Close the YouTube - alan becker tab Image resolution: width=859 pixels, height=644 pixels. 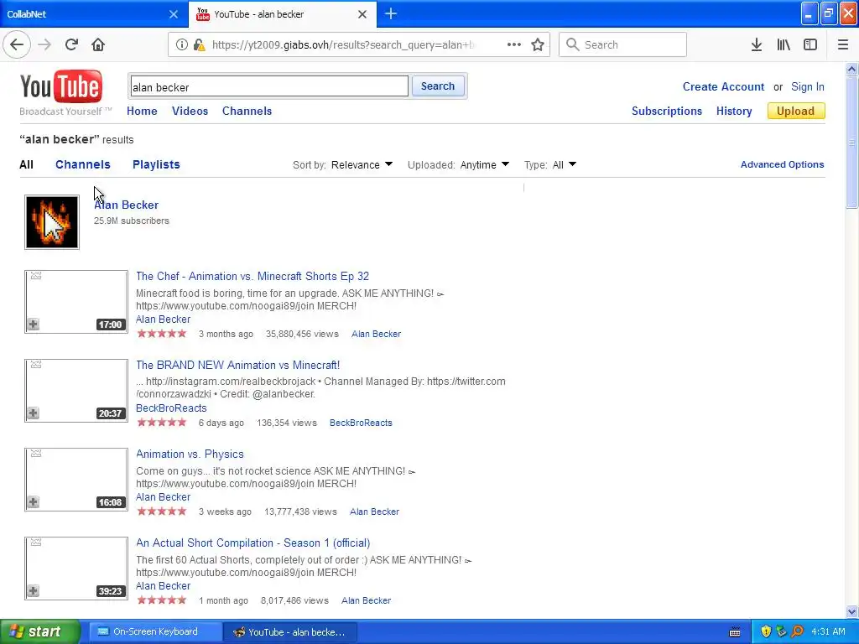coord(362,14)
